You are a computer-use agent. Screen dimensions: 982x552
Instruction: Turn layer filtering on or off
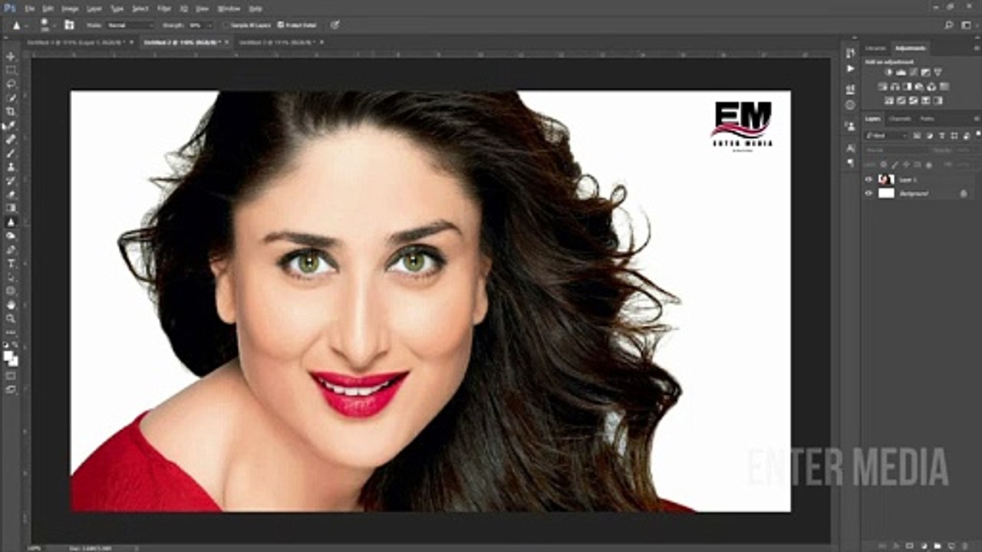click(x=978, y=134)
